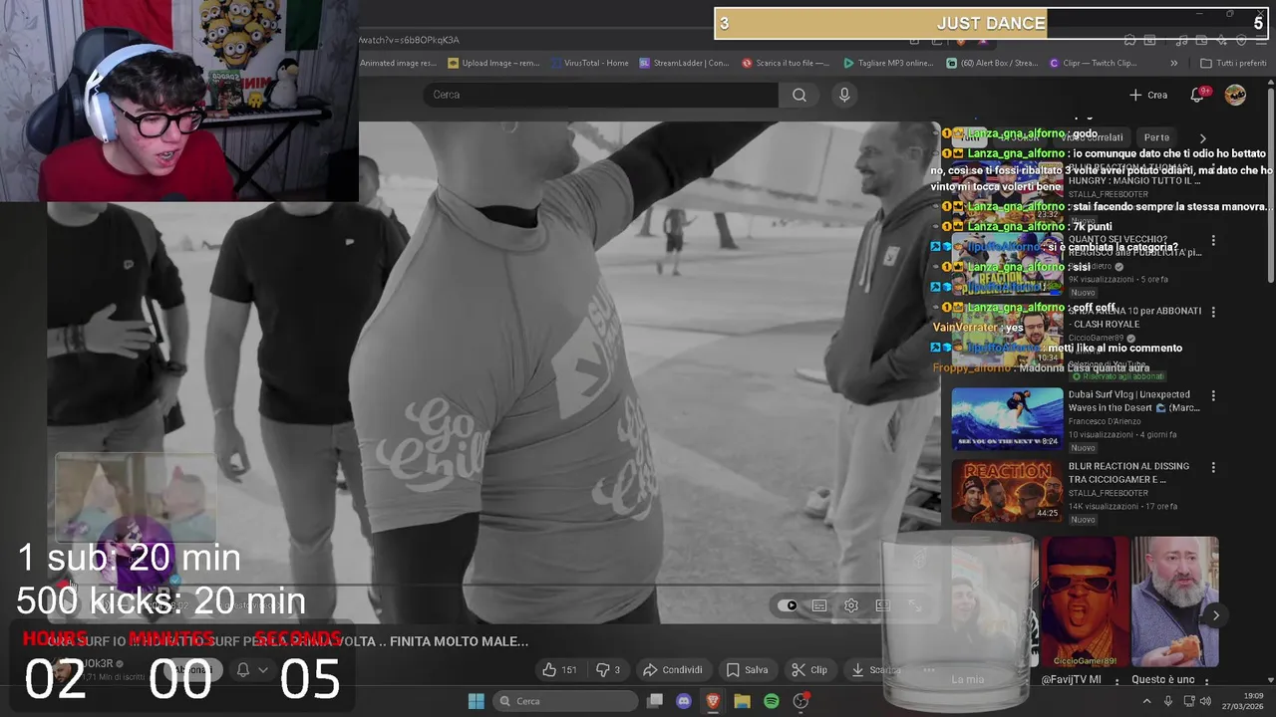
Task: Open OBS Studio from the taskbar
Action: [800, 701]
